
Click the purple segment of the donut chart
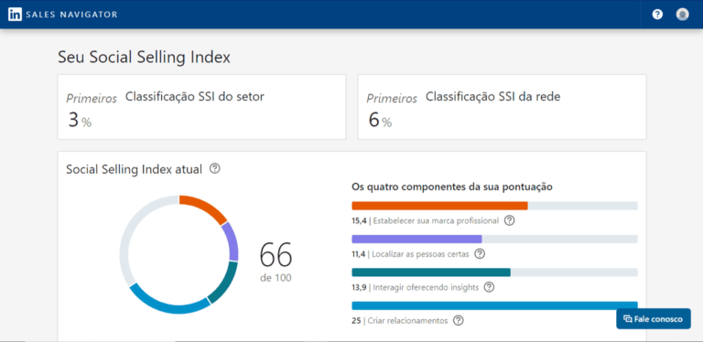(232, 241)
